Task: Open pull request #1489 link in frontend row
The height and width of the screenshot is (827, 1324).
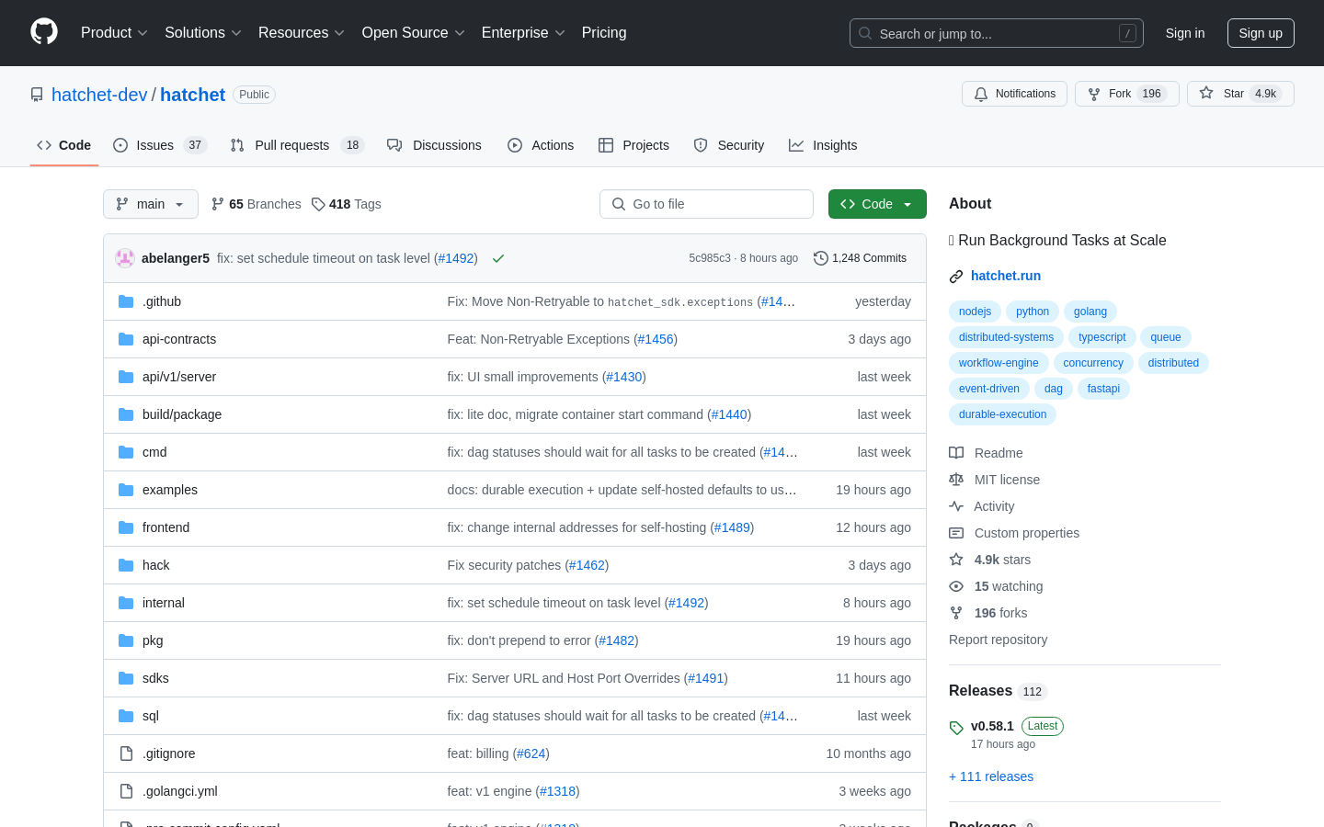Action: 732,527
